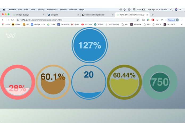Open the gmail bookmark
185x131 pixels.
coord(75,24)
